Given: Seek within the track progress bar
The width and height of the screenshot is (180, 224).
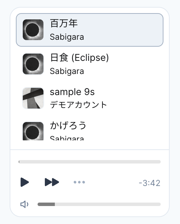Looking at the screenshot, I should coord(90,162).
